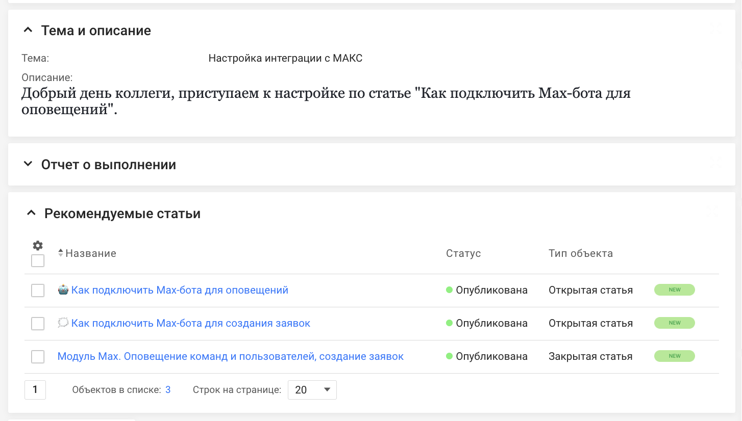742x421 pixels.
Task: Click "Открытая статья" in Max-бот оповещений row
Action: point(591,290)
